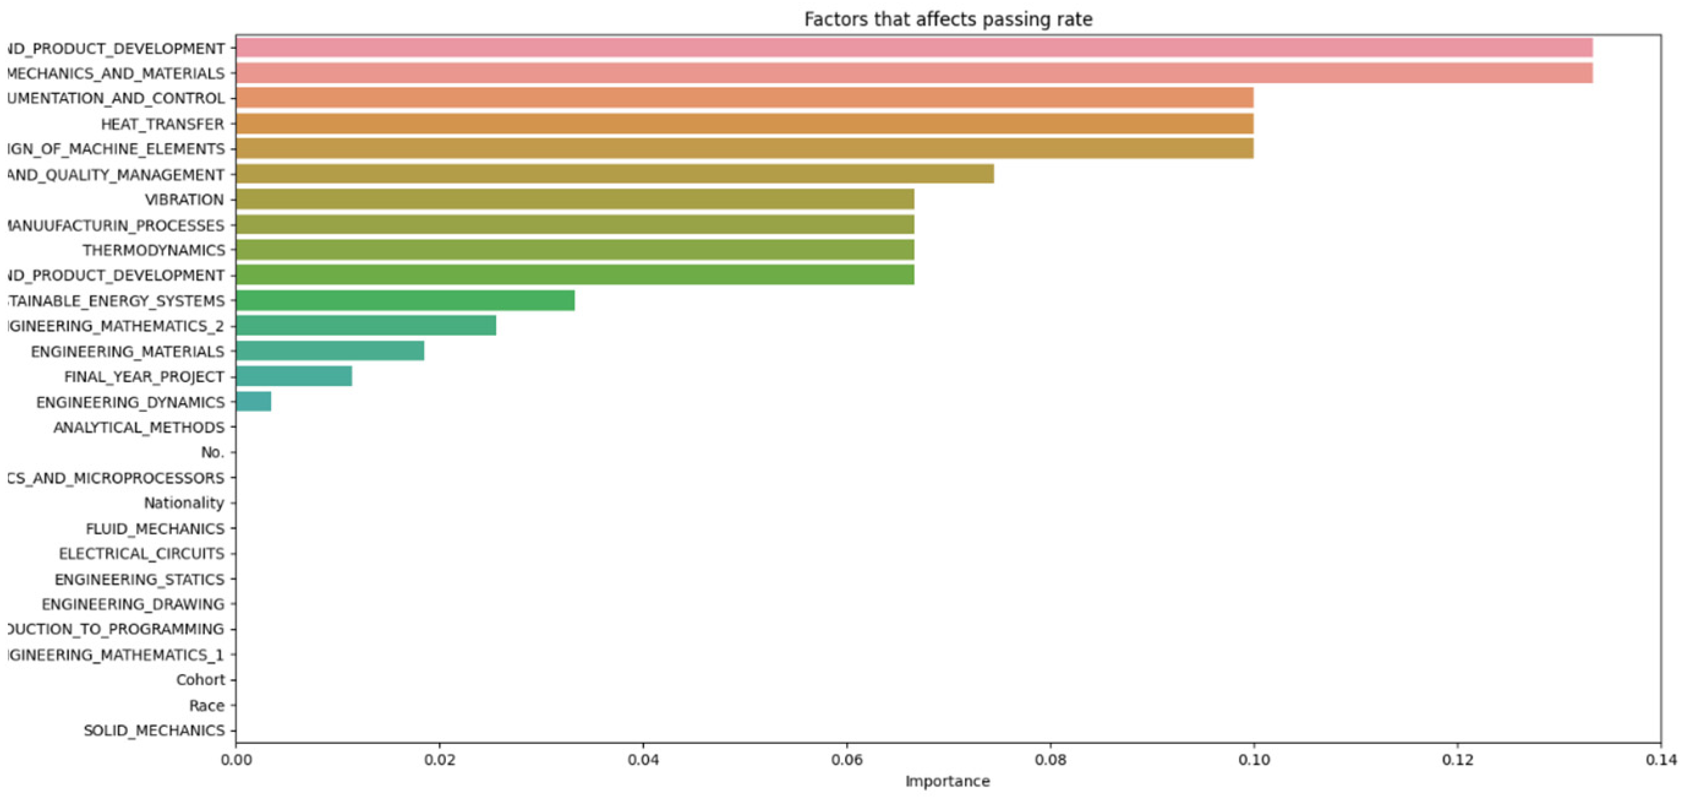Select the THERMODYNAMICS bar

point(575,250)
